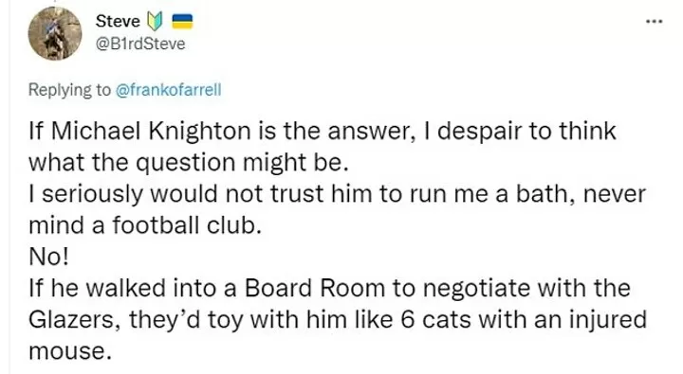Screen dimensions: 683x374
Task: Click the 'Replying to' label
Action: (x=69, y=90)
